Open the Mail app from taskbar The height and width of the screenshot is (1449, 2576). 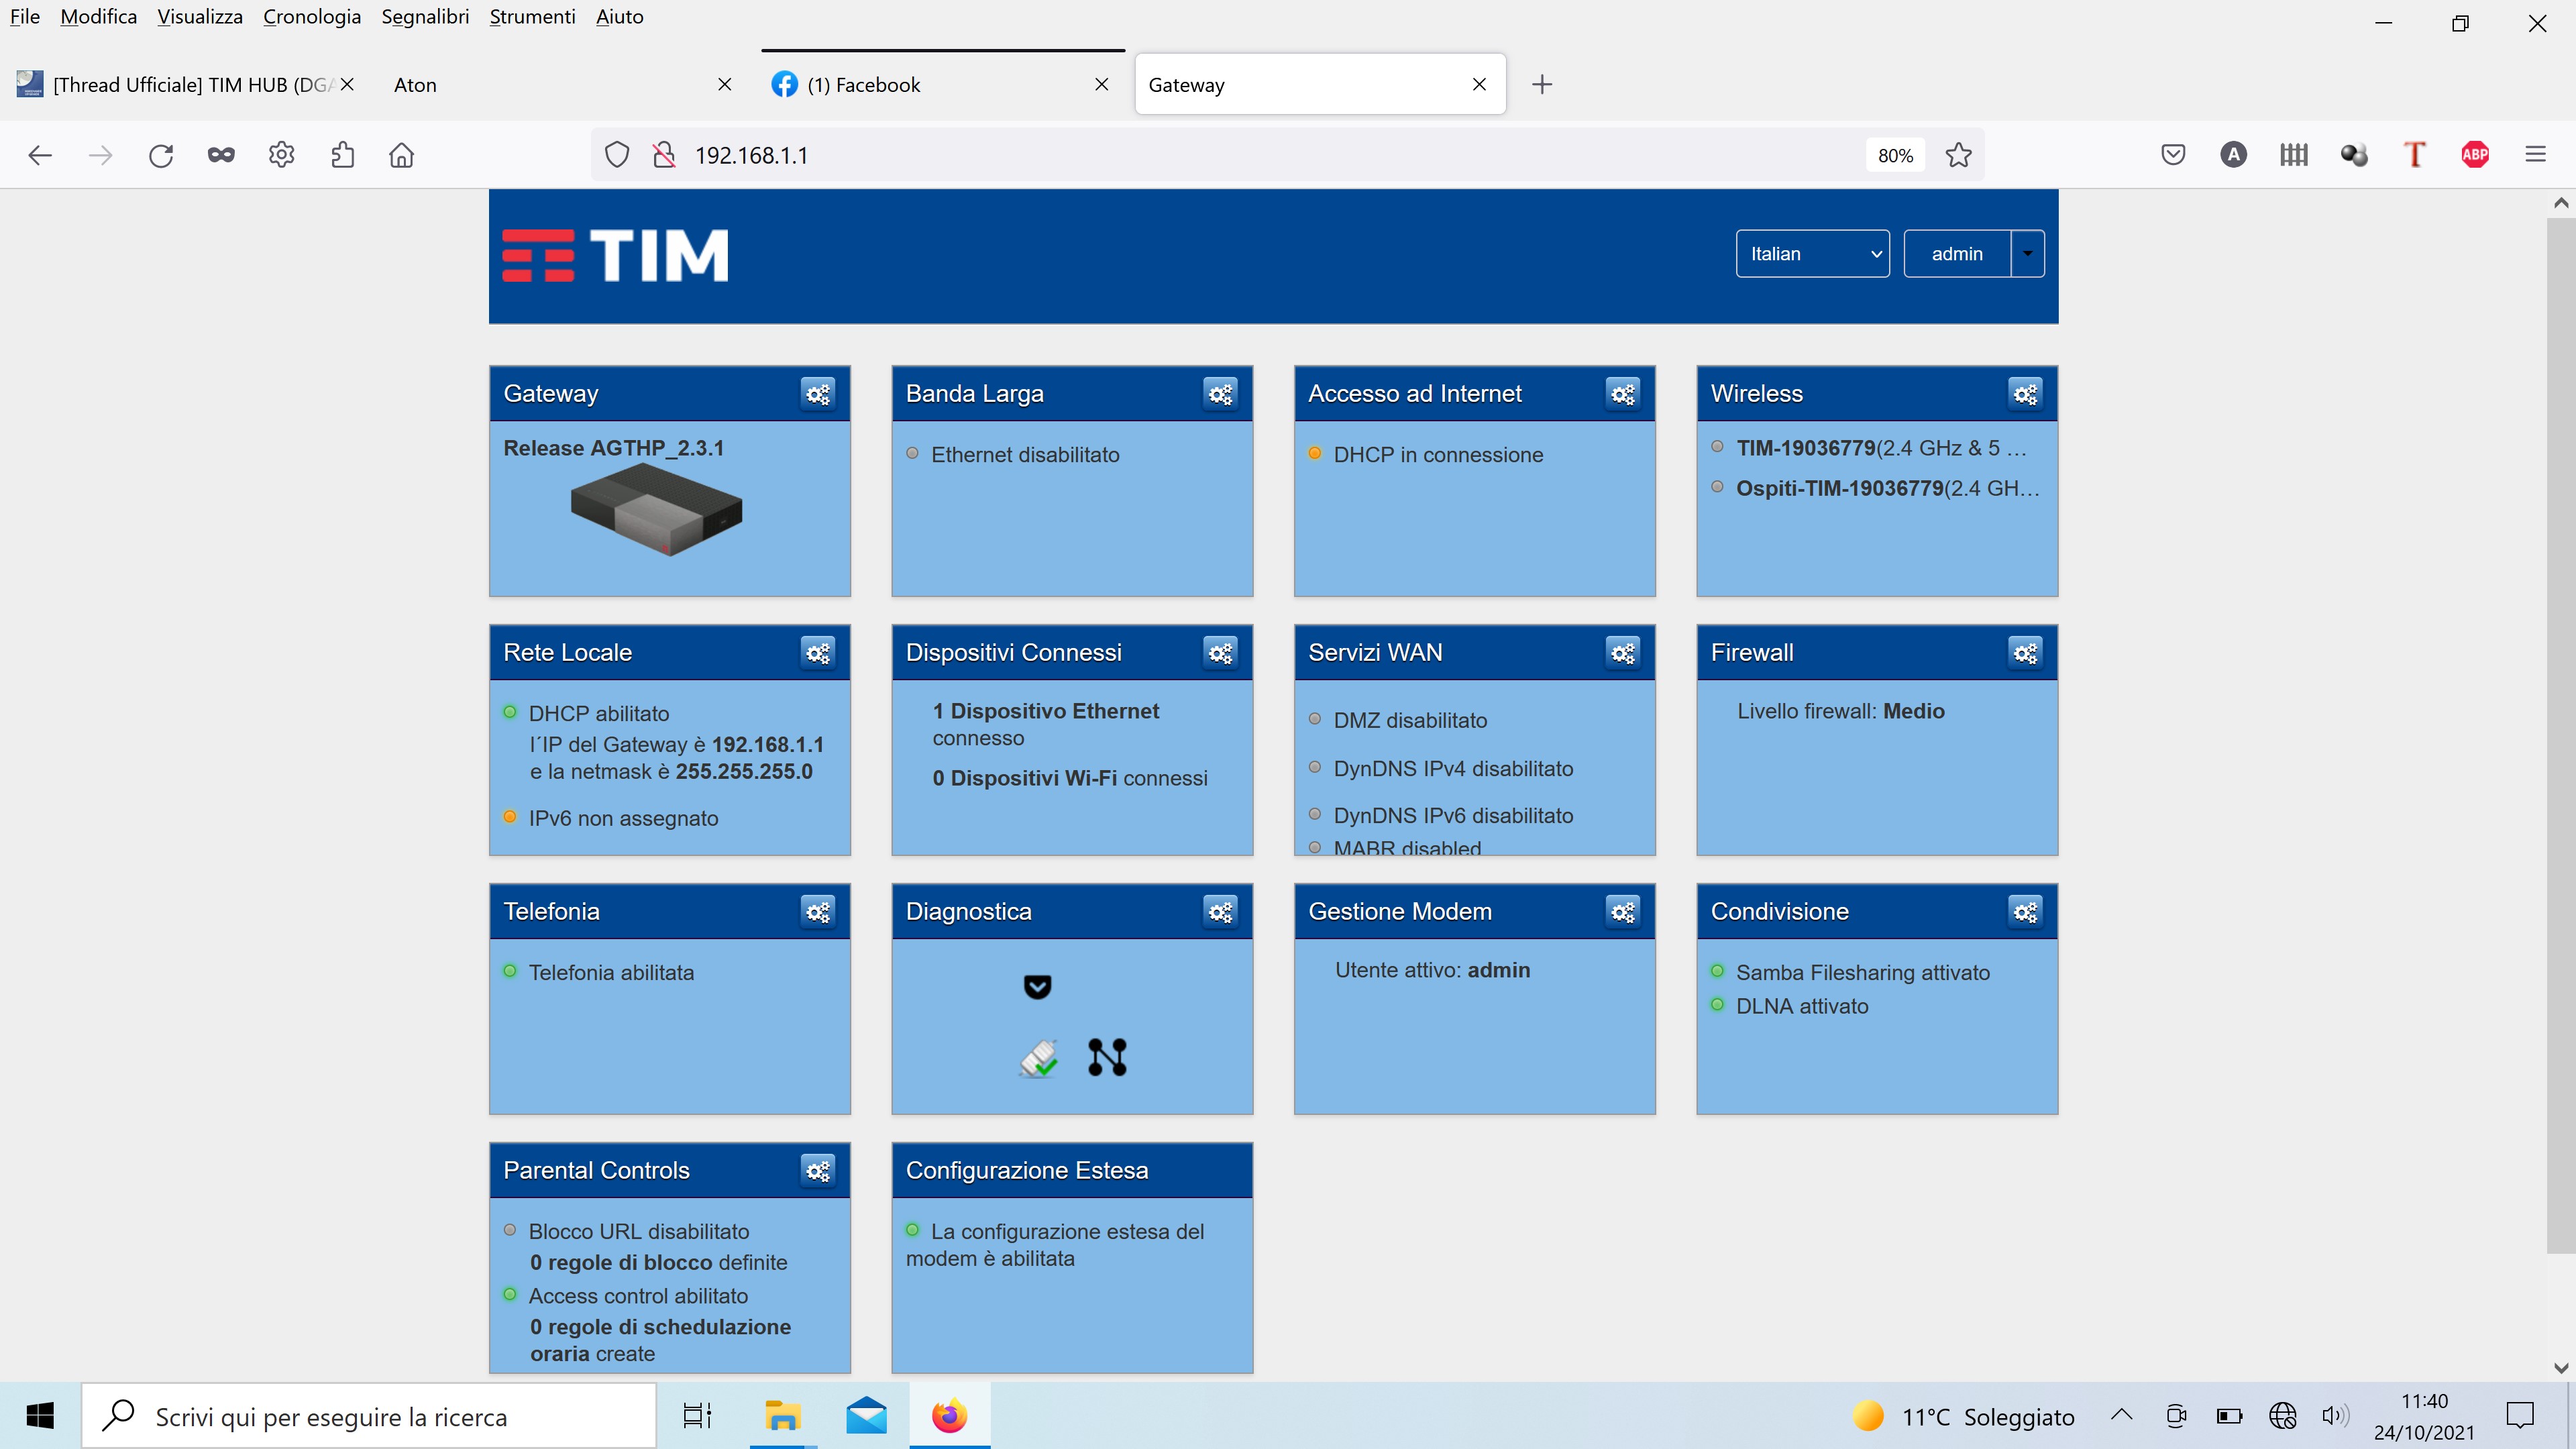pos(866,1416)
